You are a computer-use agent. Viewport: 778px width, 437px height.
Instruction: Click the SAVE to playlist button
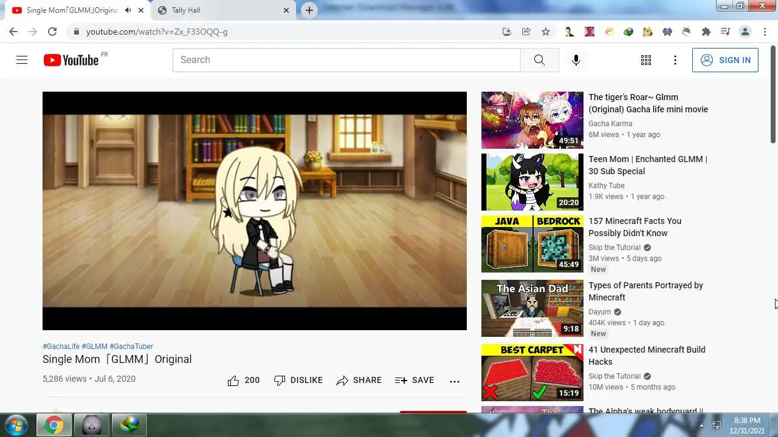415,381
